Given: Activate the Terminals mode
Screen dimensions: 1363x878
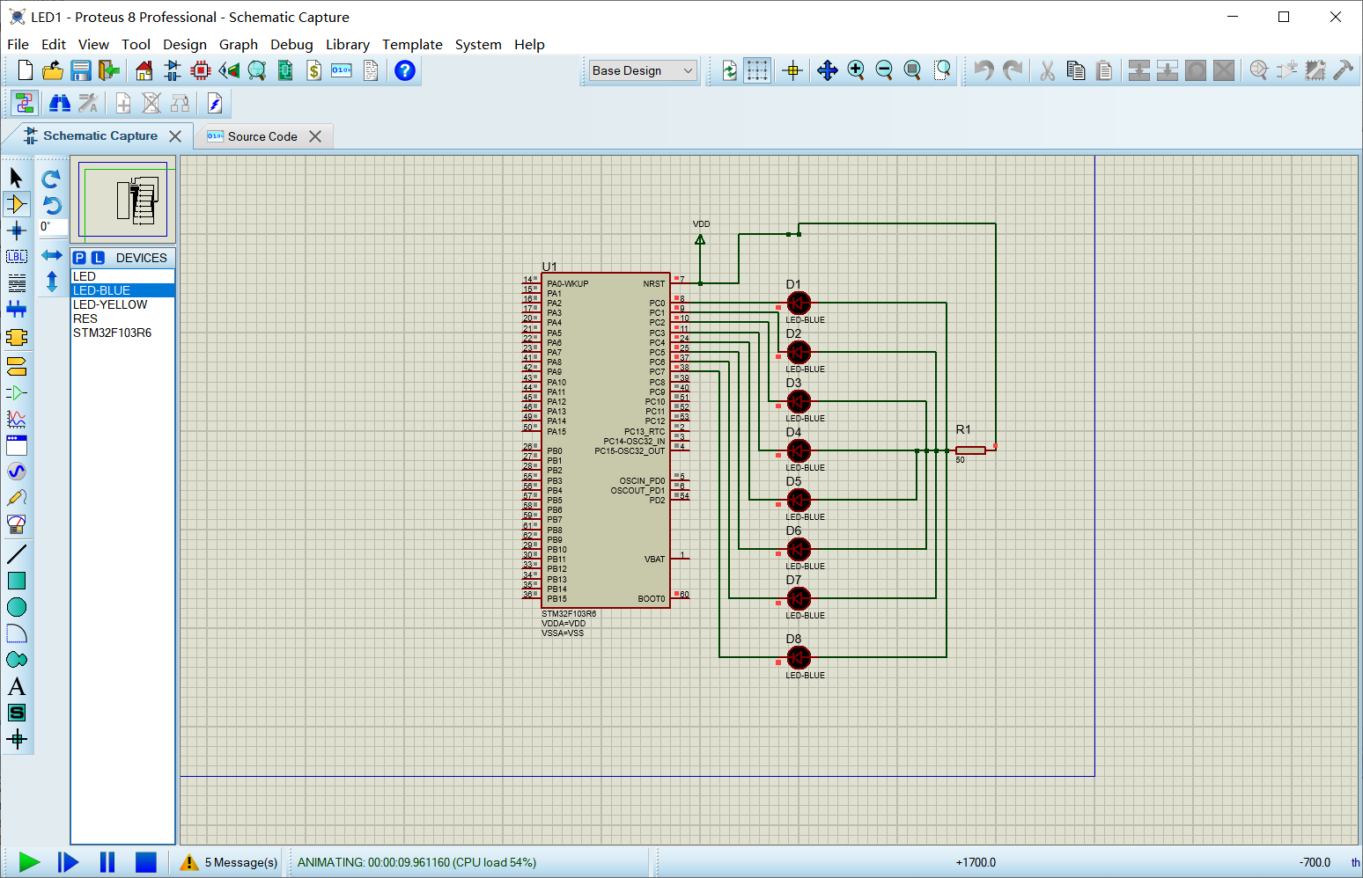Looking at the screenshot, I should point(16,367).
